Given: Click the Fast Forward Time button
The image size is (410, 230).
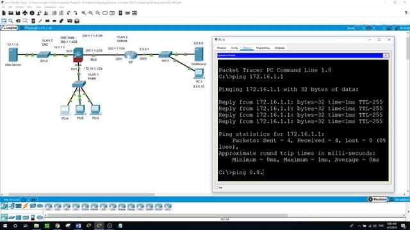Looking at the screenshot, I should (x=33, y=200).
